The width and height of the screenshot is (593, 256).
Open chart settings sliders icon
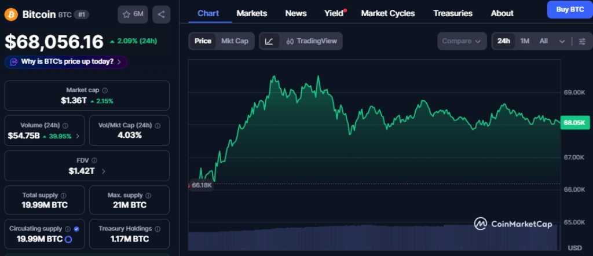coord(583,41)
